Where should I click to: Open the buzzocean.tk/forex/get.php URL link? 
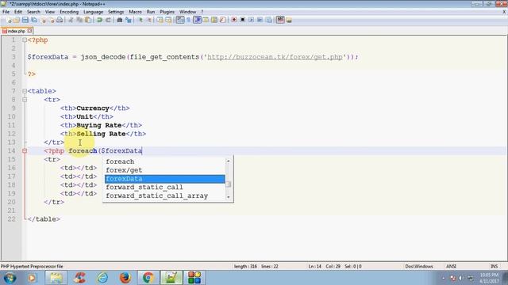[275, 57]
